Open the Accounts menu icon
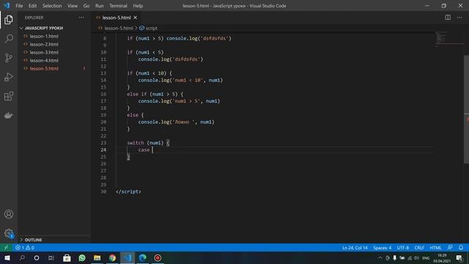The height and width of the screenshot is (264, 469). click(9, 214)
